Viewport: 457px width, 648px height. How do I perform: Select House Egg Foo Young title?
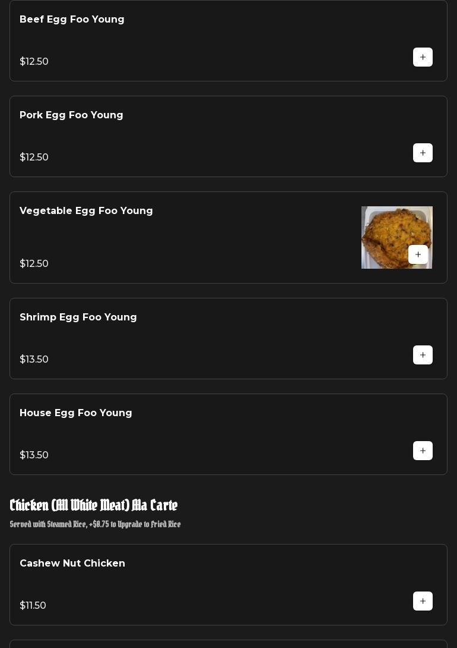tap(76, 413)
